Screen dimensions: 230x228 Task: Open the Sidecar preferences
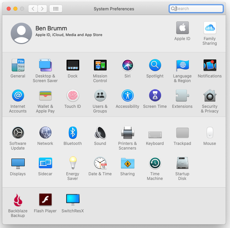(45, 163)
